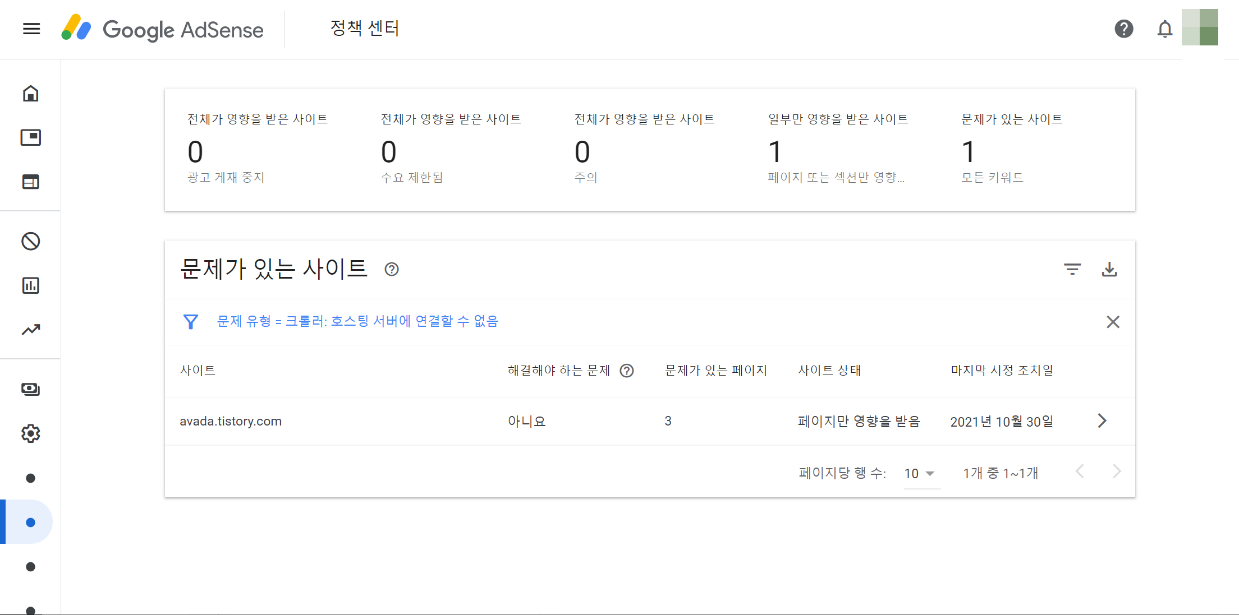The image size is (1239, 615).
Task: Open Optimization via the trending-arrow icon
Action: [x=31, y=330]
